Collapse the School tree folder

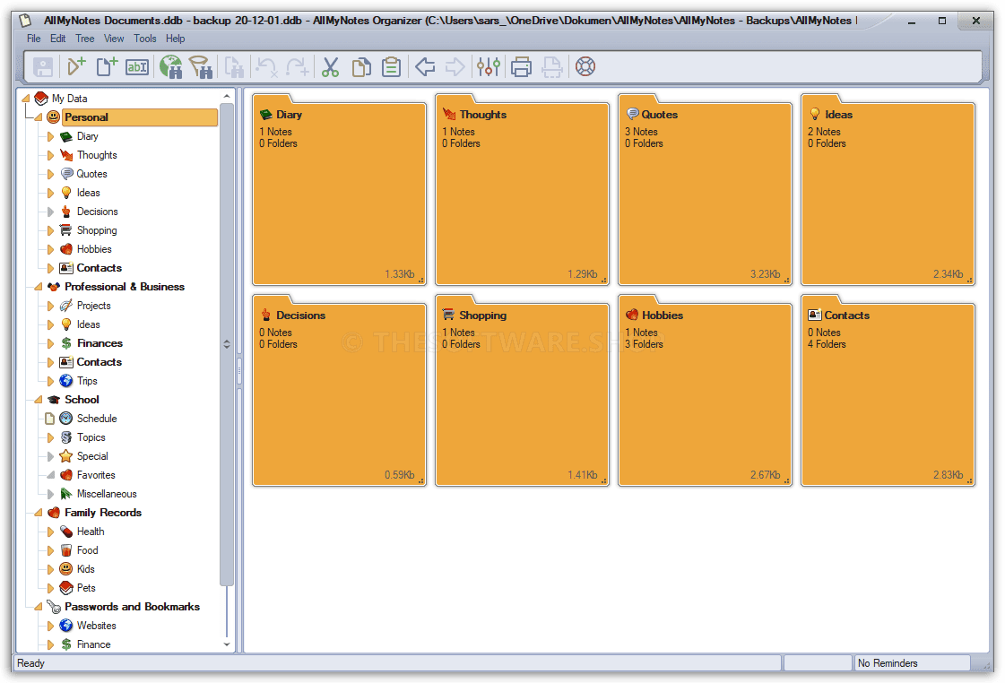coord(38,400)
